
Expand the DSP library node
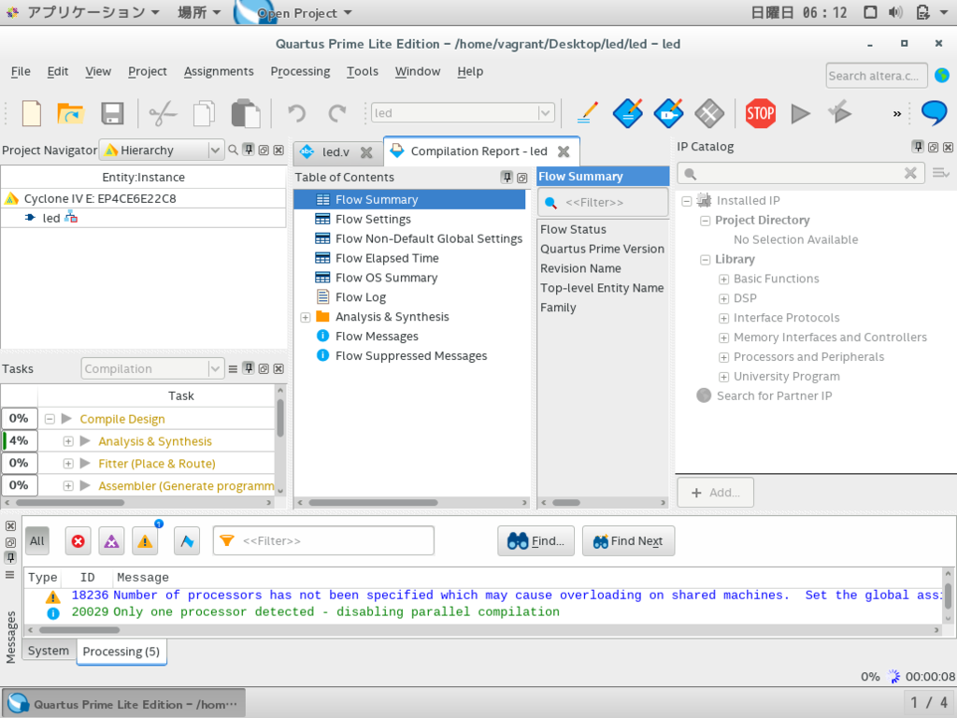[724, 298]
